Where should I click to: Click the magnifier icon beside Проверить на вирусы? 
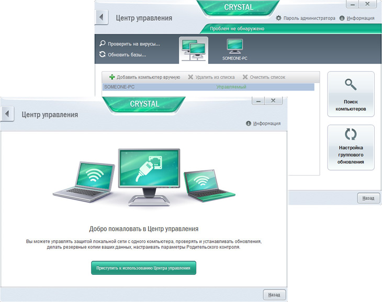[x=103, y=43]
